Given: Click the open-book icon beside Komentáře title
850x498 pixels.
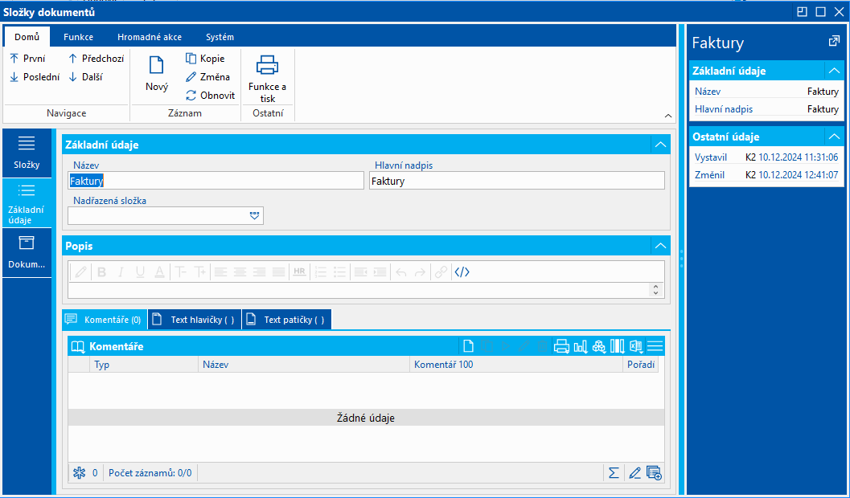Looking at the screenshot, I should pos(79,346).
